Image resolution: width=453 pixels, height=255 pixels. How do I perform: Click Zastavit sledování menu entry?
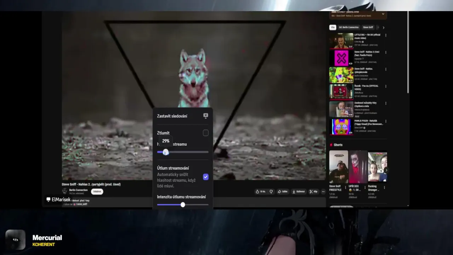[x=183, y=116]
